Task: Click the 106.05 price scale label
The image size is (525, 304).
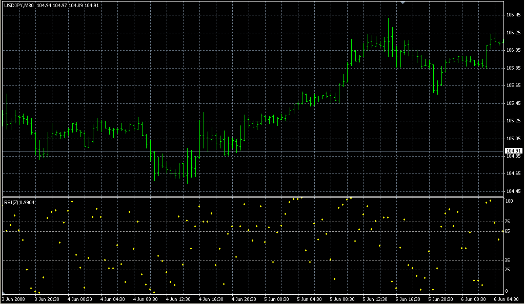Action: [513, 50]
